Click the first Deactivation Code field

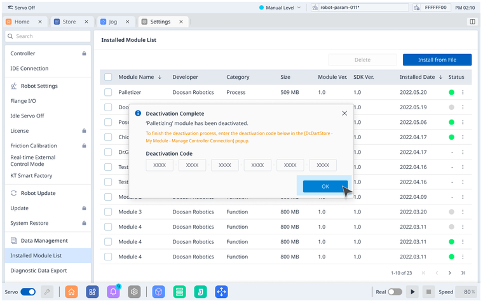[x=160, y=165]
